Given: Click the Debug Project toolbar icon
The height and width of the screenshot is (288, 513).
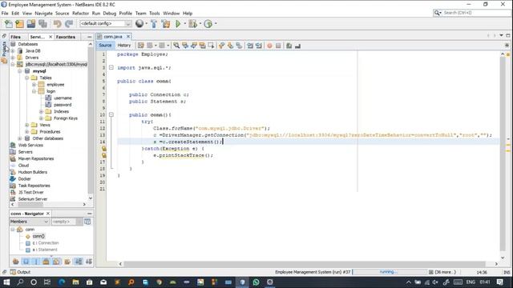Looking at the screenshot, I should tap(192, 24).
